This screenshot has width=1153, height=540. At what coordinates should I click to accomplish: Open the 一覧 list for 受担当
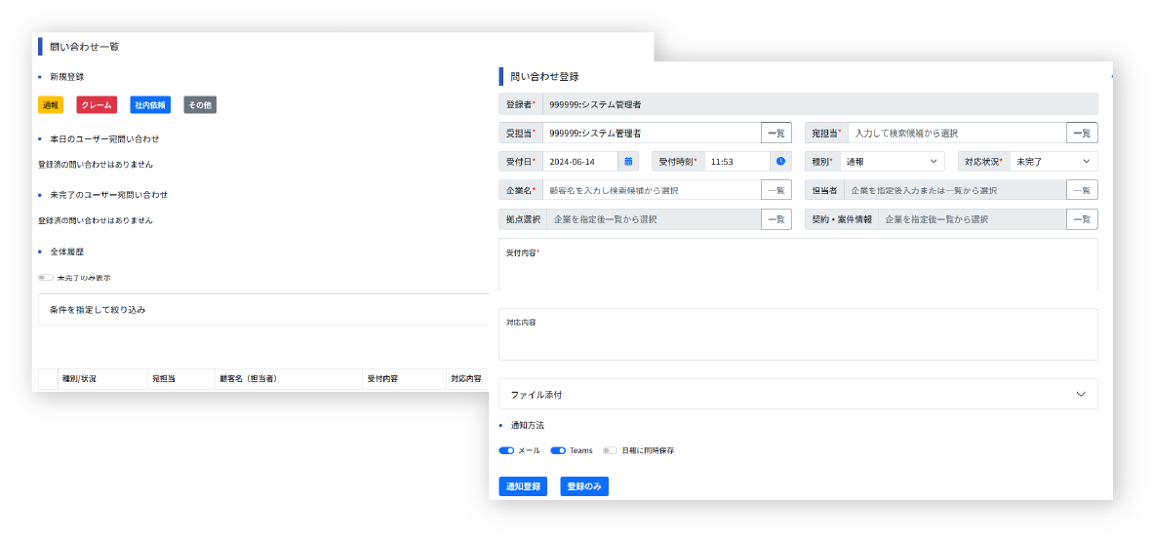tap(775, 133)
